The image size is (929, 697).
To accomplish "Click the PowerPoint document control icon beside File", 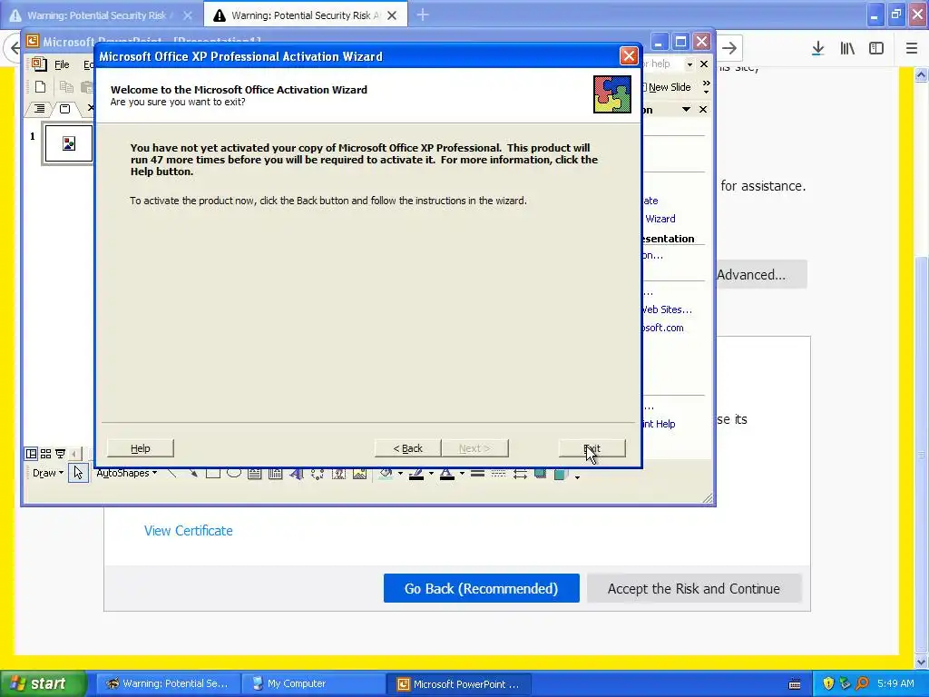I will click(38, 64).
